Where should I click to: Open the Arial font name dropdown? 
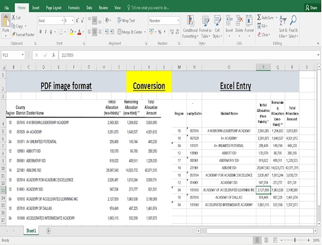tap(62, 20)
